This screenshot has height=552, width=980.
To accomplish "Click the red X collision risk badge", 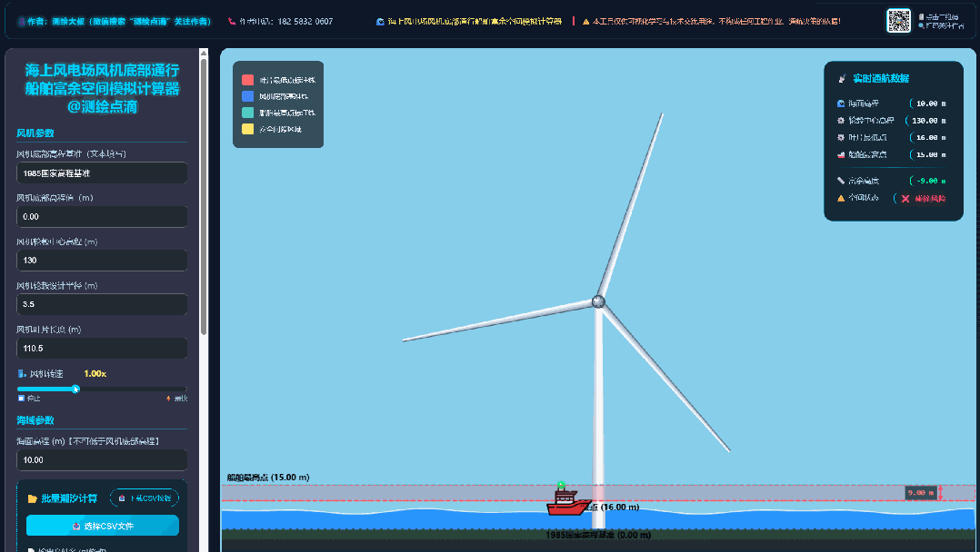I will click(x=923, y=199).
